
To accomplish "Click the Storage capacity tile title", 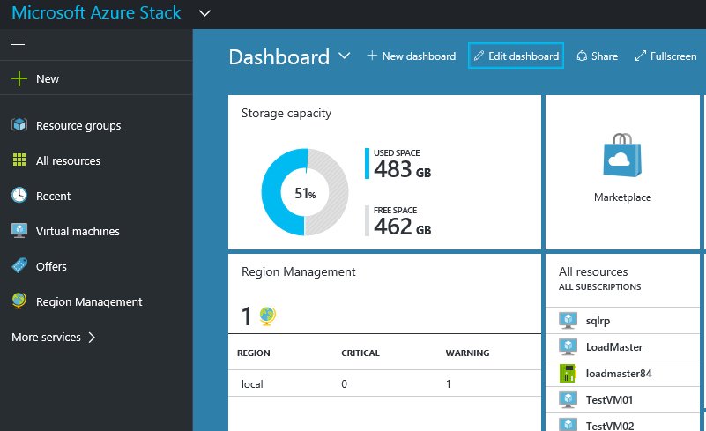I will 286,113.
